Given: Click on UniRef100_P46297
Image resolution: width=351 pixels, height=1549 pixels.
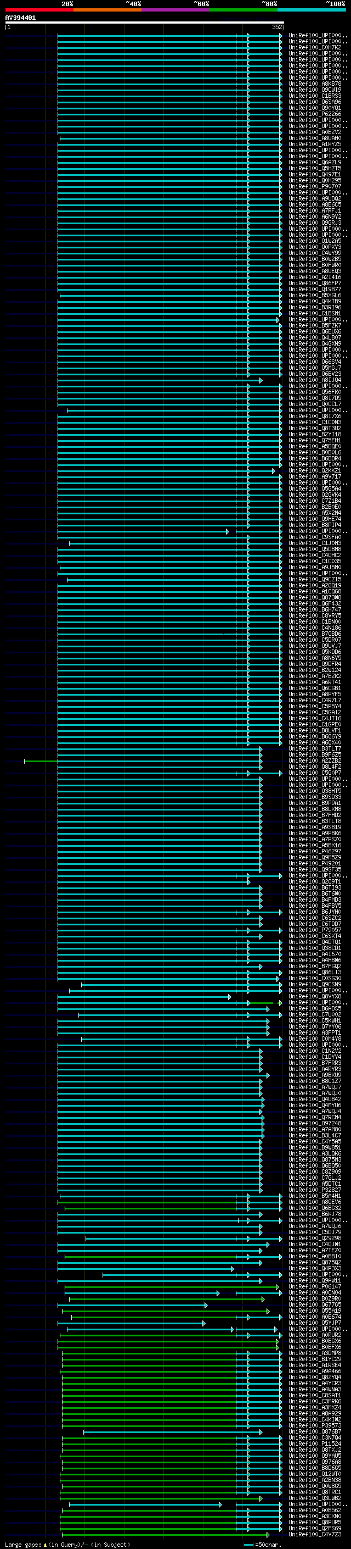Looking at the screenshot, I should click(x=315, y=852).
